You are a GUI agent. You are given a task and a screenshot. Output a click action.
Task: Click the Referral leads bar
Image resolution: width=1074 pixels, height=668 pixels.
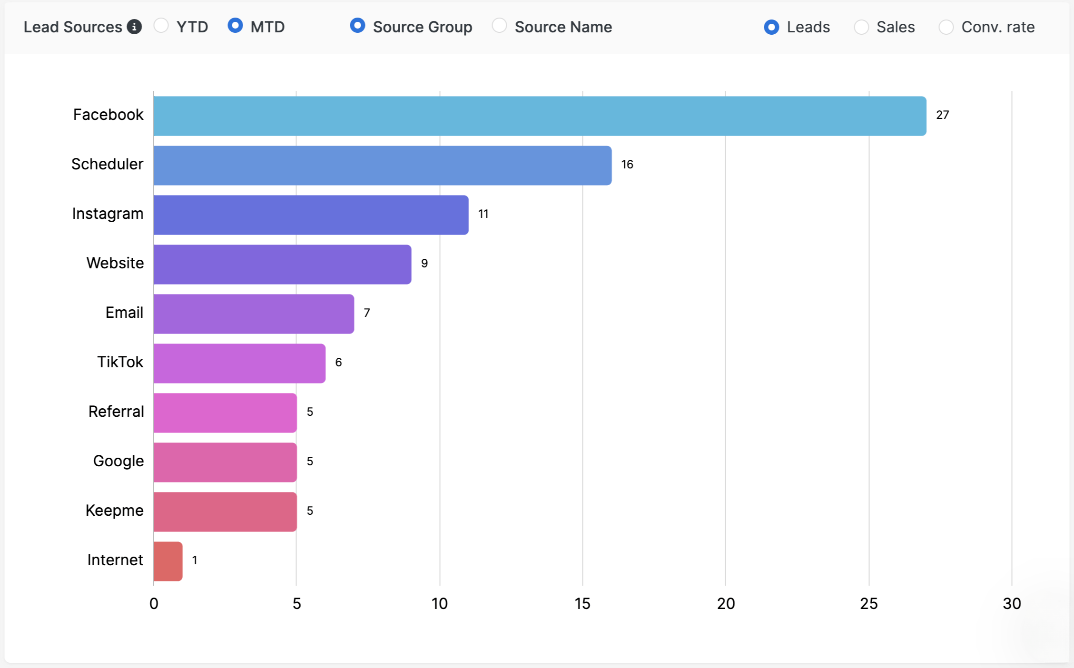225,413
